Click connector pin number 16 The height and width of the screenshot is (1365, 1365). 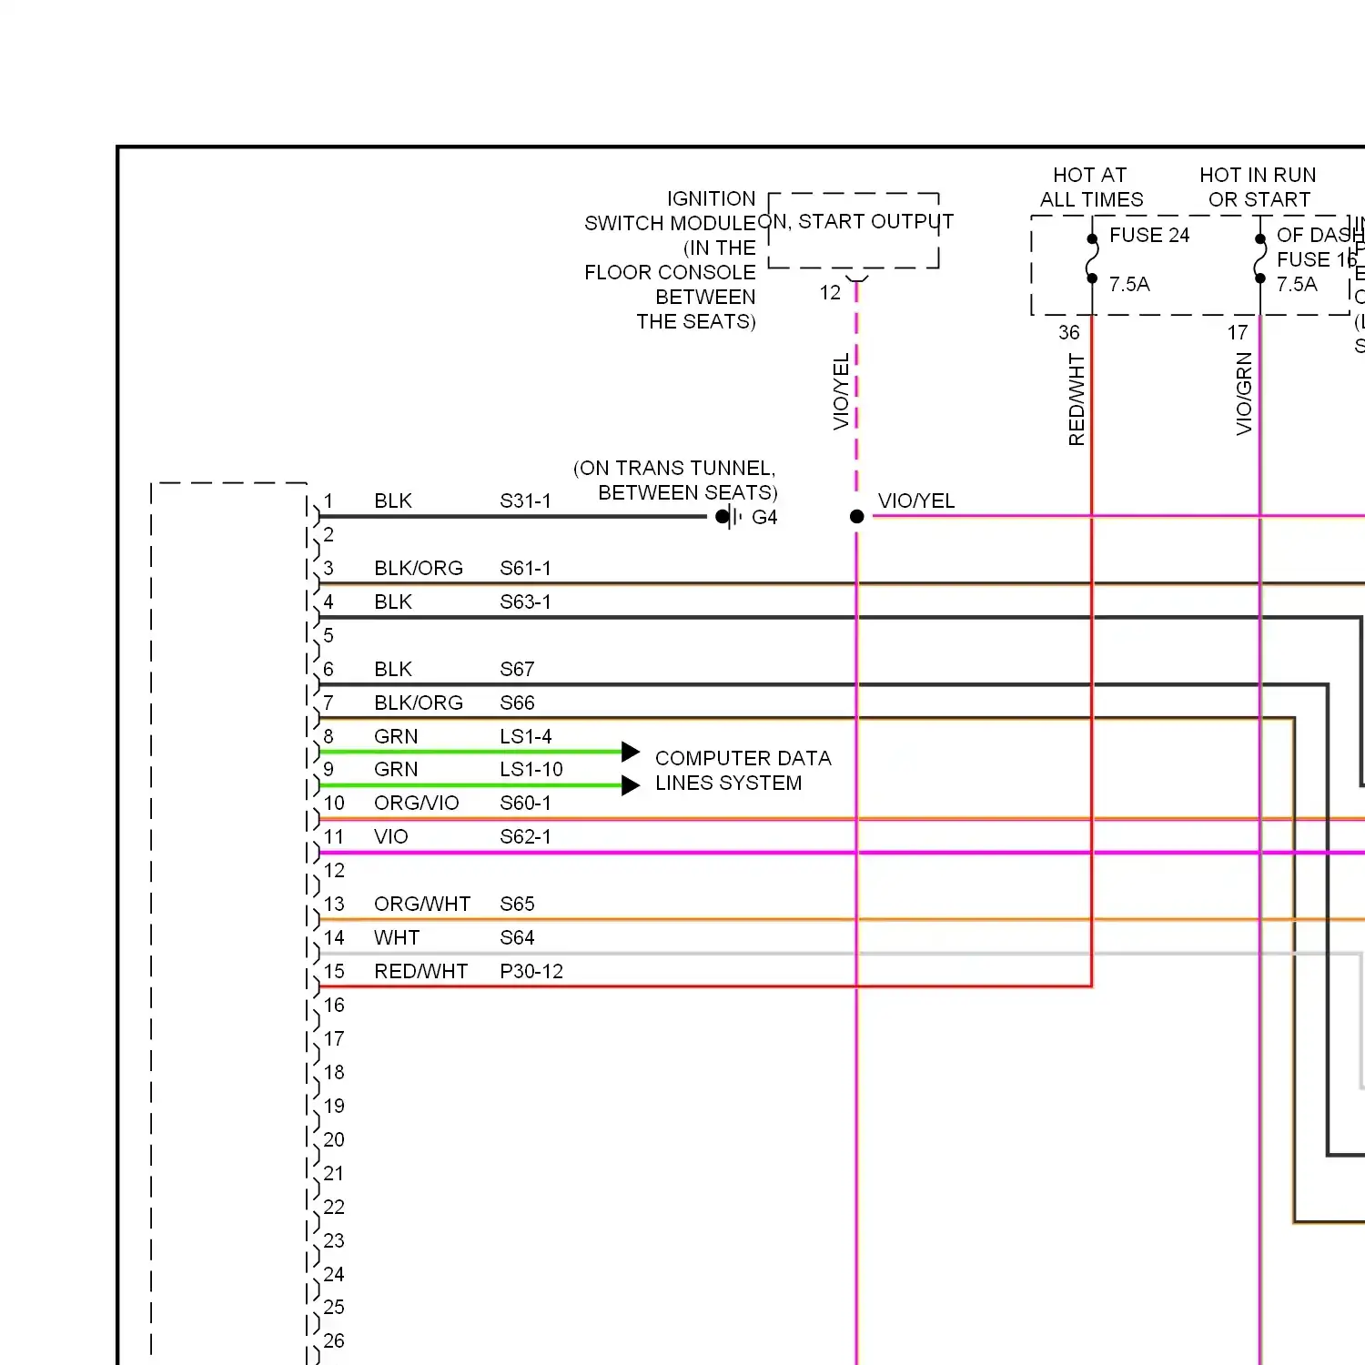click(334, 1005)
